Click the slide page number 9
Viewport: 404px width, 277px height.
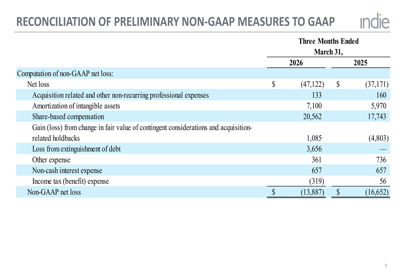tap(386, 266)
